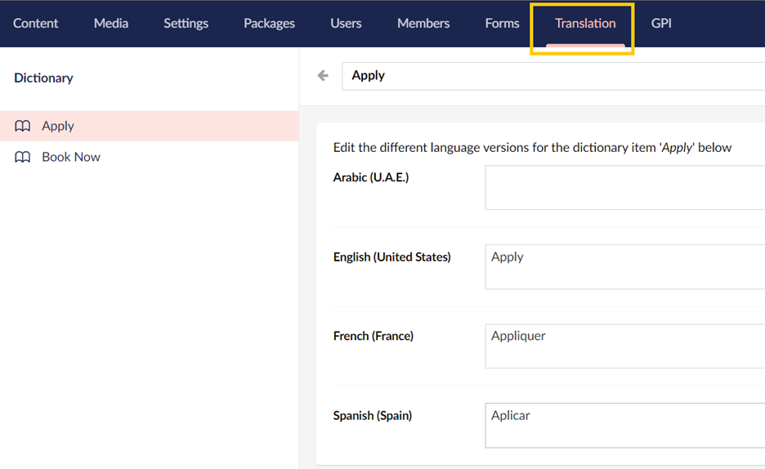Click the French translation field containing Appliquer
Screen dimensions: 765x469
(624, 346)
